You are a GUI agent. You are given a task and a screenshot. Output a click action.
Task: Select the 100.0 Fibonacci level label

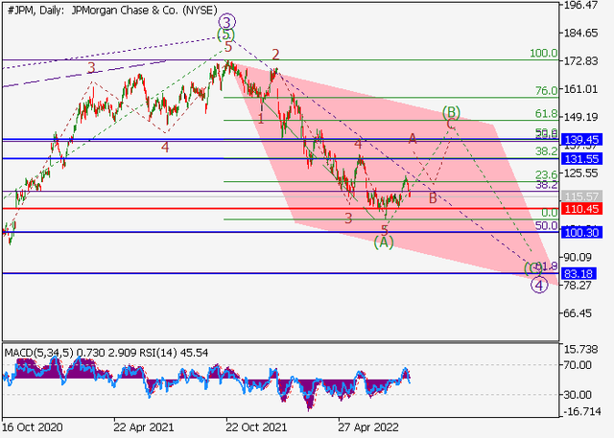(x=543, y=54)
